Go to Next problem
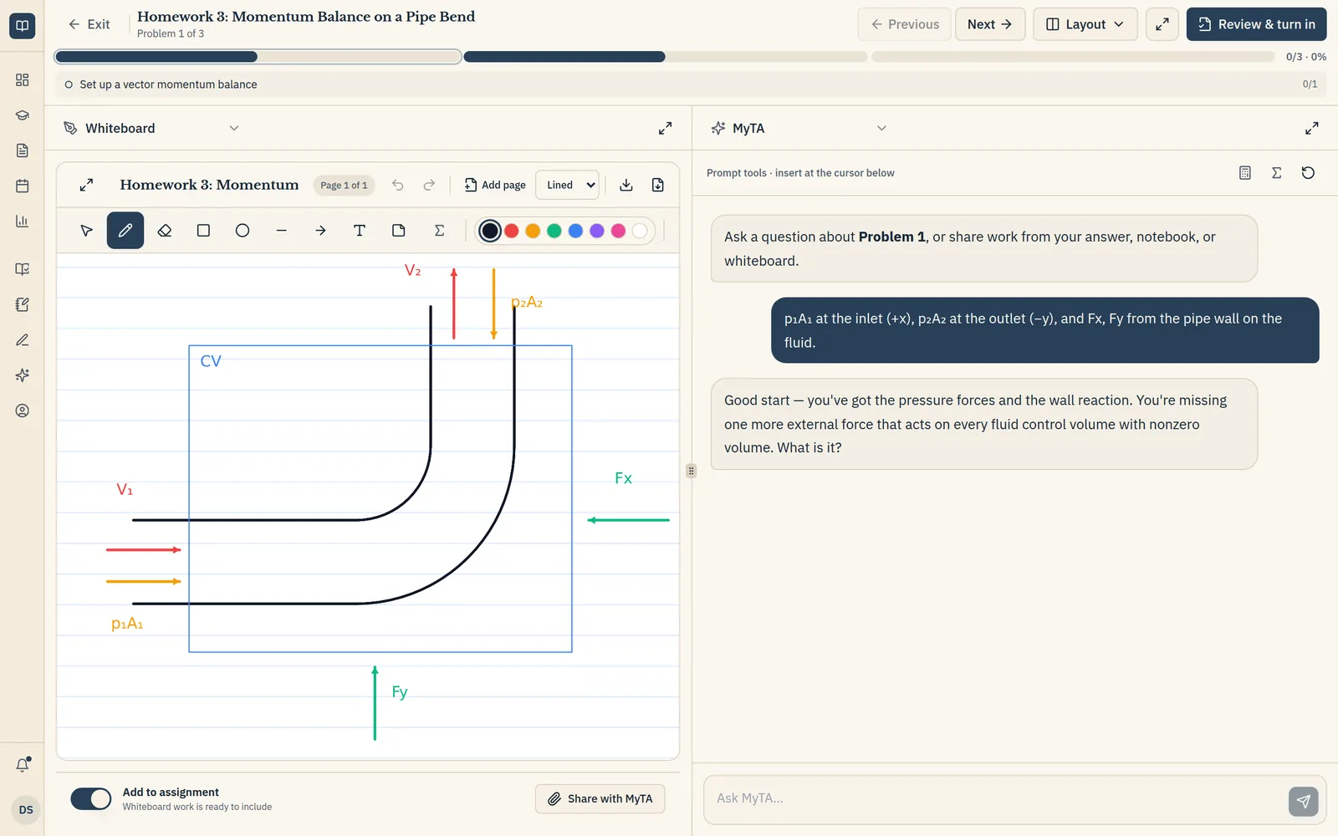The image size is (1338, 836). 990,24
